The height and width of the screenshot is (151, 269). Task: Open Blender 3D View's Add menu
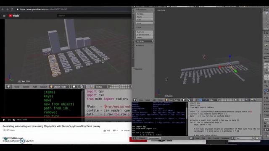154,100
